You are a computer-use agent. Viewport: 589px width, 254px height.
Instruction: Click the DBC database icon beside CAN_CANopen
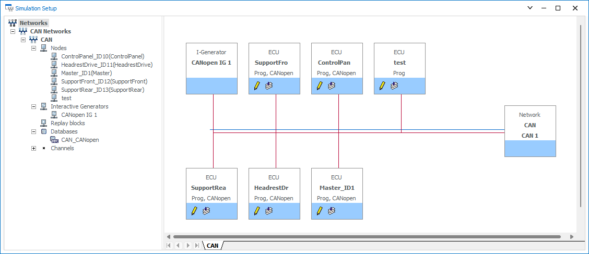pyautogui.click(x=54, y=140)
